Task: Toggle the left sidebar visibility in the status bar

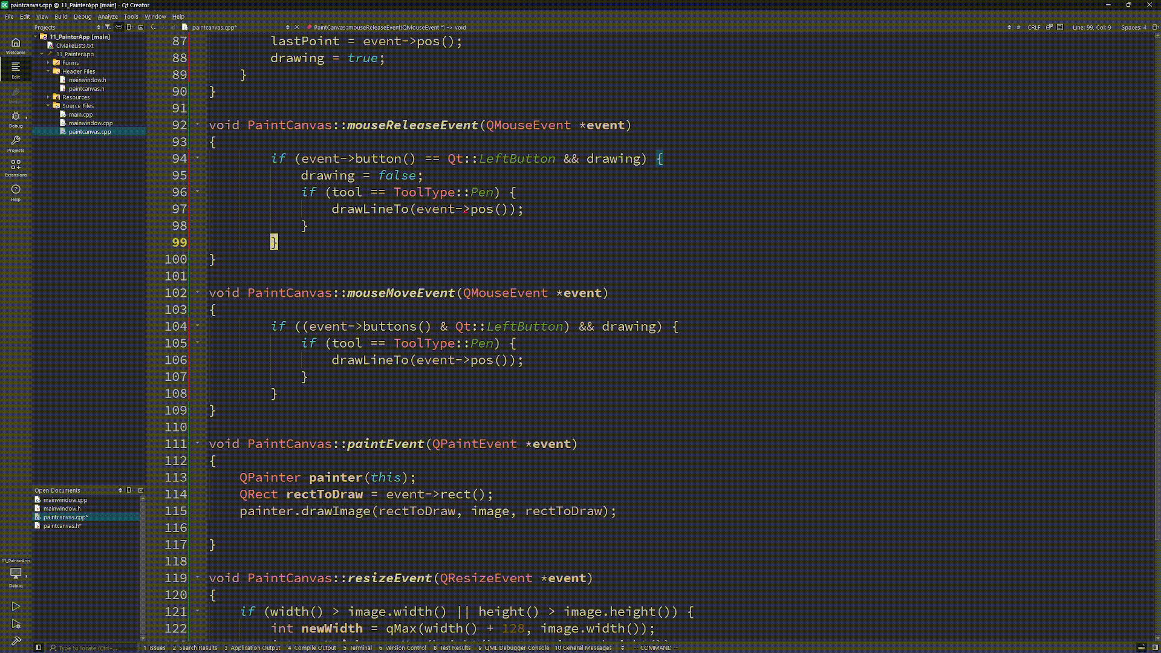Action: tap(38, 648)
